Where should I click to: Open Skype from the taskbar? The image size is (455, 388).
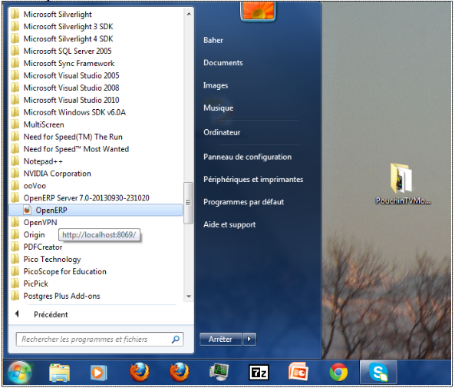click(378, 373)
